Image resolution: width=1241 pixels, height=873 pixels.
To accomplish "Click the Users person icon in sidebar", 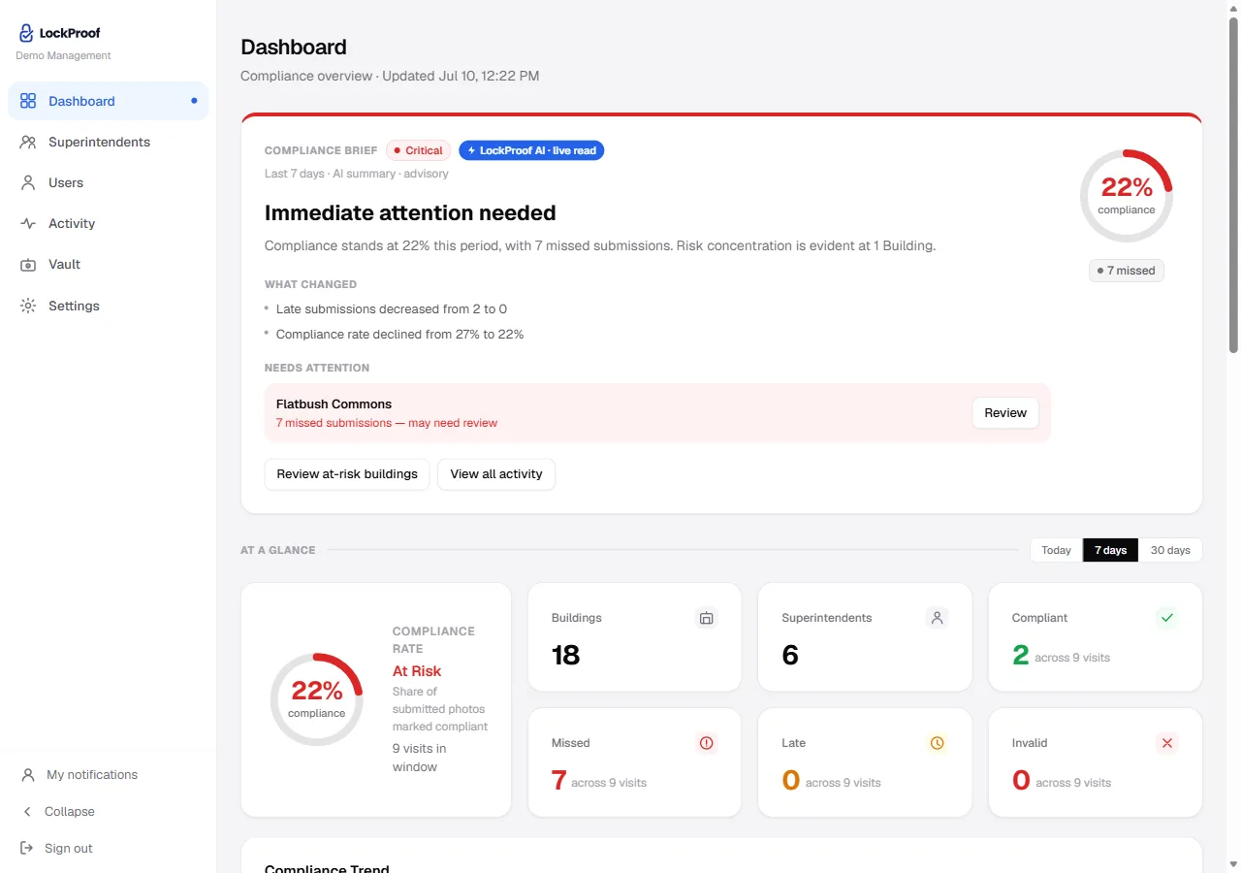I will tap(28, 182).
